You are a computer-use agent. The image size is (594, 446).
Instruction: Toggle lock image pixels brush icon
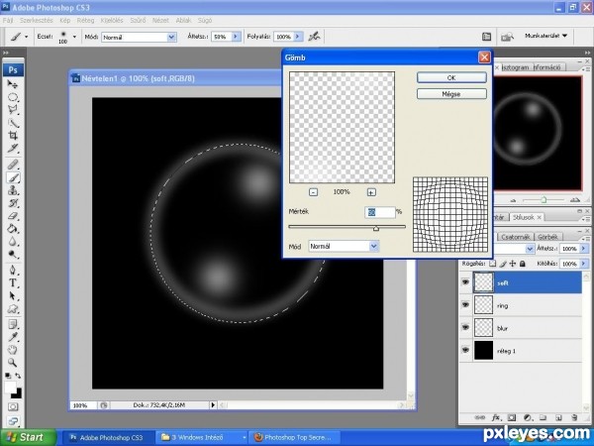coord(503,264)
